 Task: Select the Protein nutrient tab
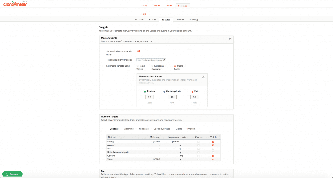point(191,129)
